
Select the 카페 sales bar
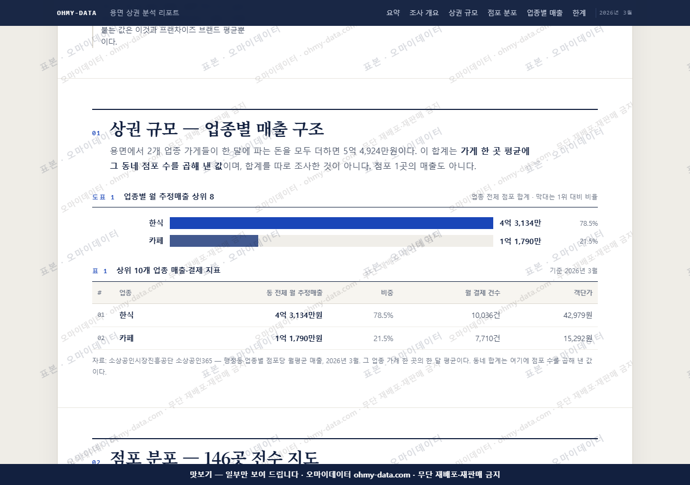[214, 241]
